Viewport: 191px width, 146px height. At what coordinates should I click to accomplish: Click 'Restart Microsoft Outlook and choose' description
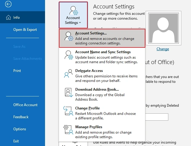105,114
